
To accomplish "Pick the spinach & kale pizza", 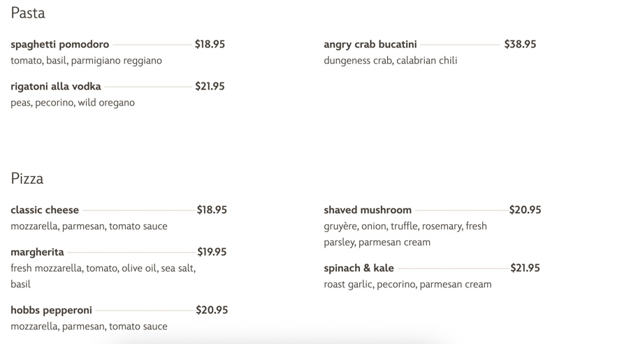I will (359, 268).
